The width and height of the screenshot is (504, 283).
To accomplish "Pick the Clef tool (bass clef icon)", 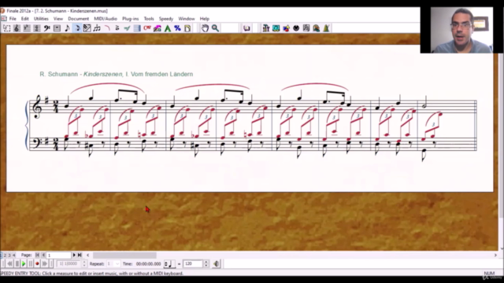I will click(x=47, y=28).
